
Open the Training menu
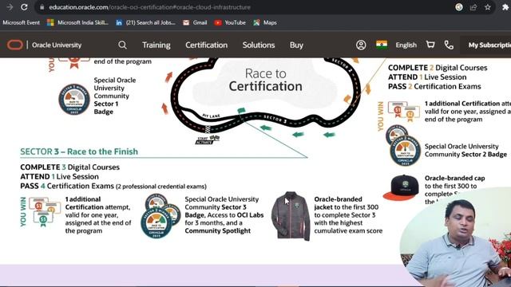point(156,45)
